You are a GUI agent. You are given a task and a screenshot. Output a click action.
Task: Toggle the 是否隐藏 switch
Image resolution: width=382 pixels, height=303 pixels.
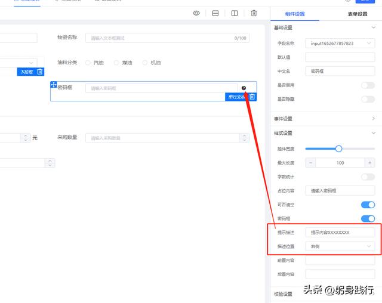(368, 99)
